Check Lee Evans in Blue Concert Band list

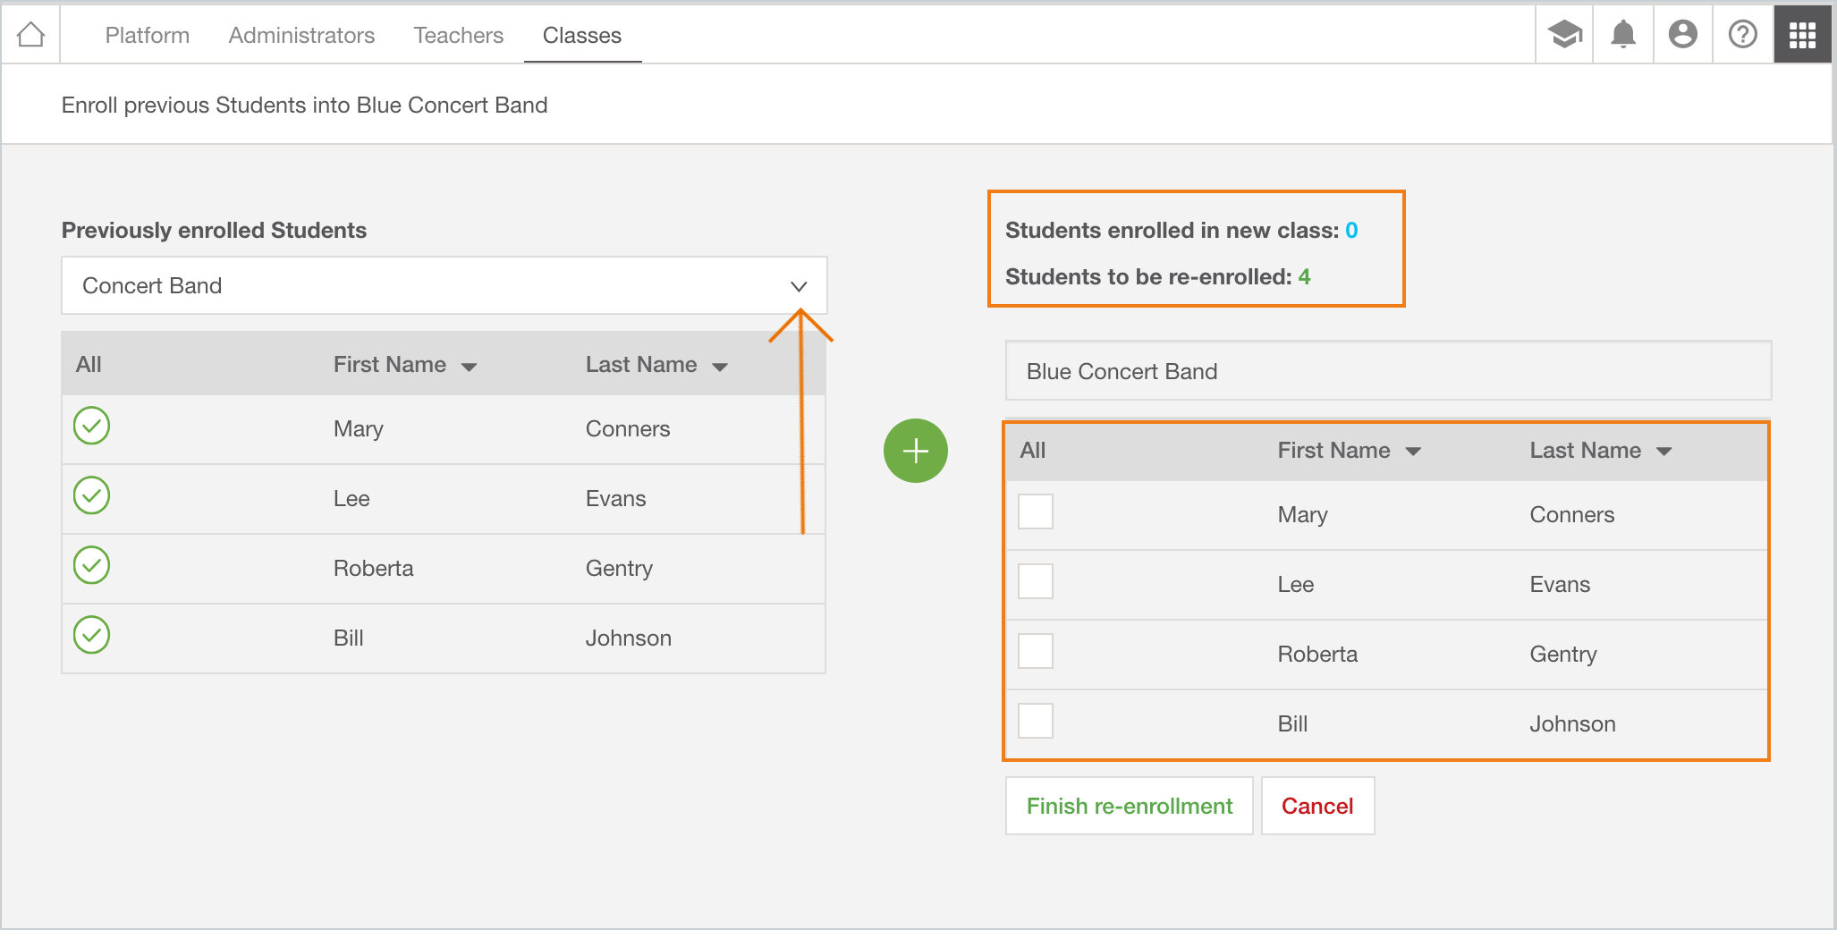click(1036, 581)
